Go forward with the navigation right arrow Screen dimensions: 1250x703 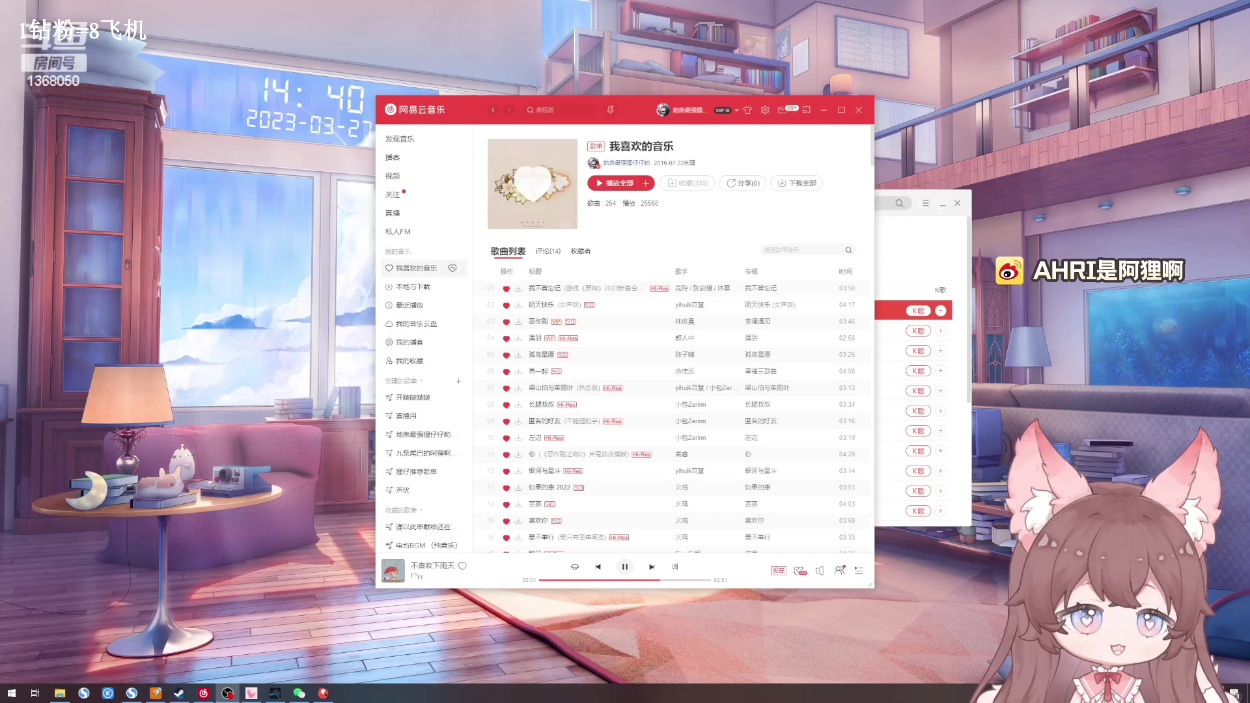[x=509, y=110]
